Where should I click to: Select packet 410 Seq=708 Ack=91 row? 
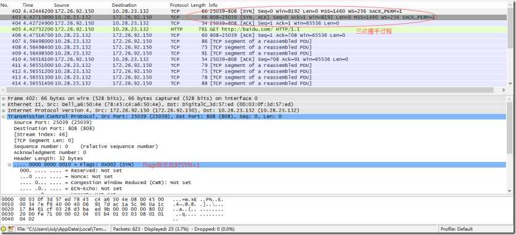pyautogui.click(x=253, y=60)
